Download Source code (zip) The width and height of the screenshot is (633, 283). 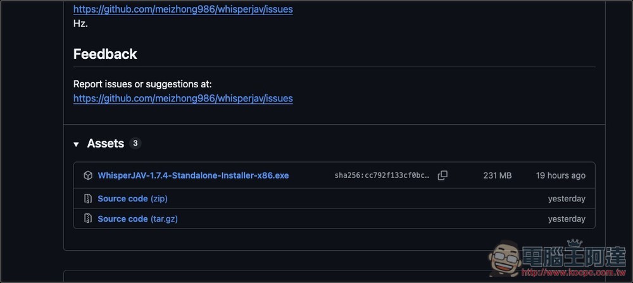[132, 199]
